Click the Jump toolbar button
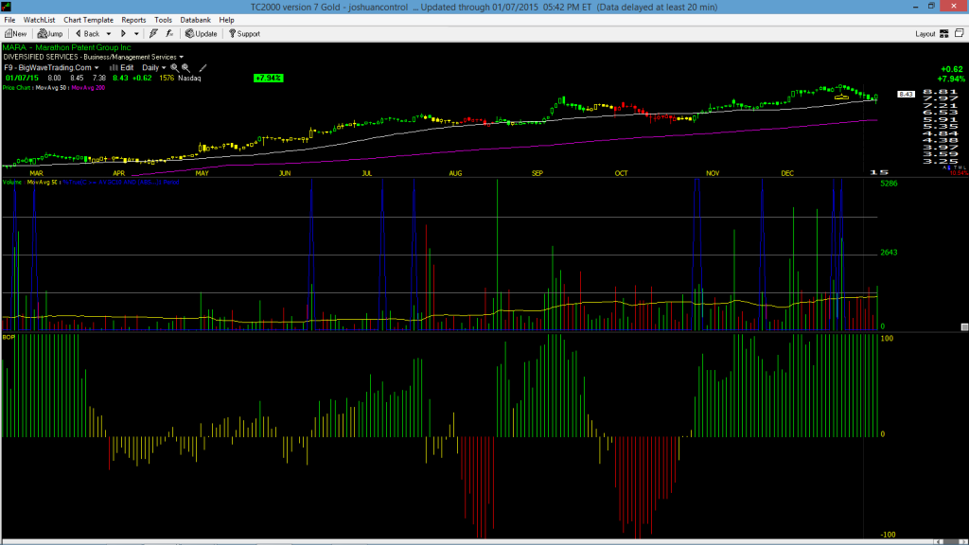This screenshot has width=969, height=545. coord(50,34)
